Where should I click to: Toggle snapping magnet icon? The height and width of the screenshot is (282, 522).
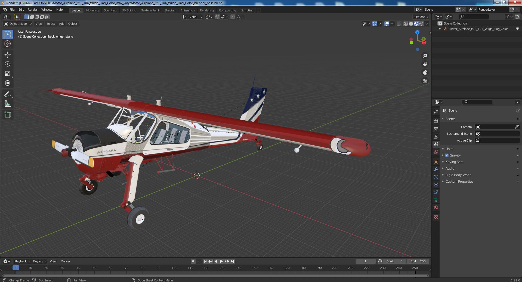click(217, 17)
